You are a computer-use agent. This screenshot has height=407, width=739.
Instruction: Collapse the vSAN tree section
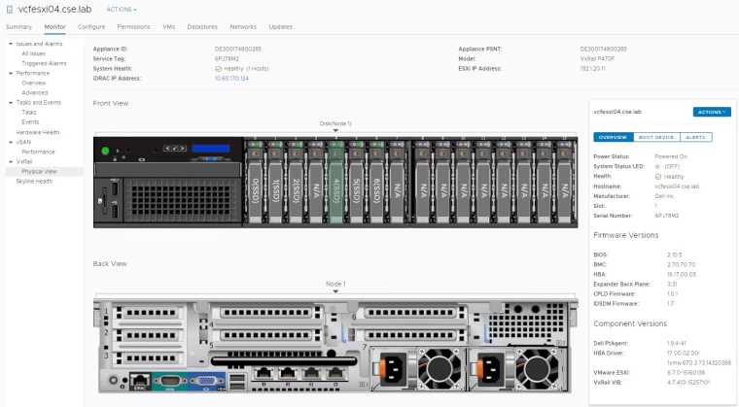pyautogui.click(x=10, y=142)
